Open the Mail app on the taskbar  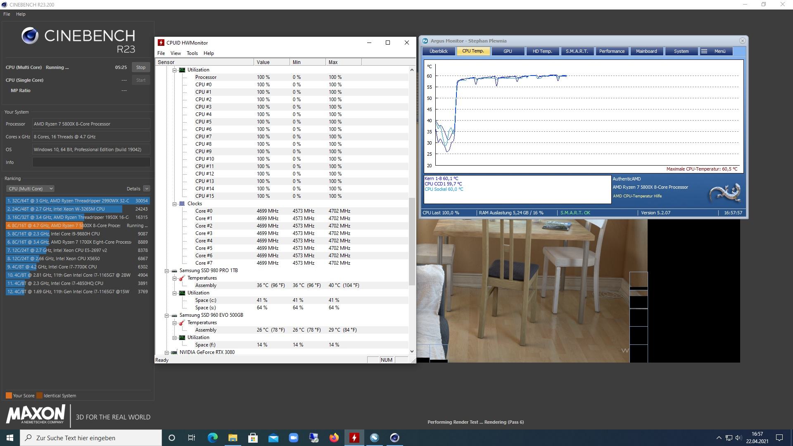point(273,438)
